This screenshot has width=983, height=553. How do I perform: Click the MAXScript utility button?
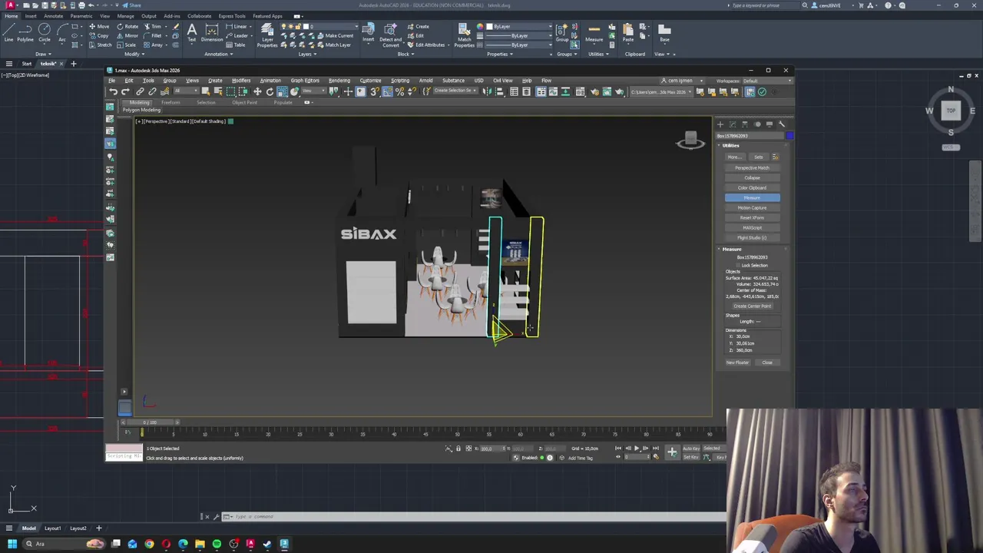click(x=752, y=227)
